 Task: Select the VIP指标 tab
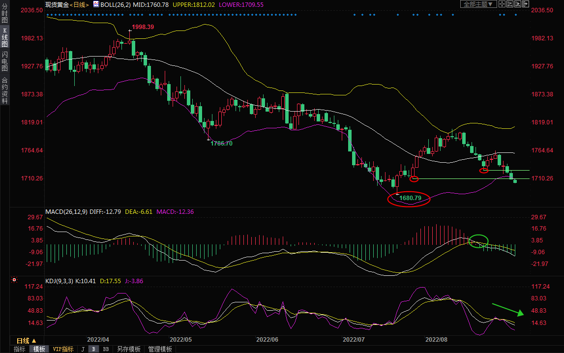click(x=63, y=349)
